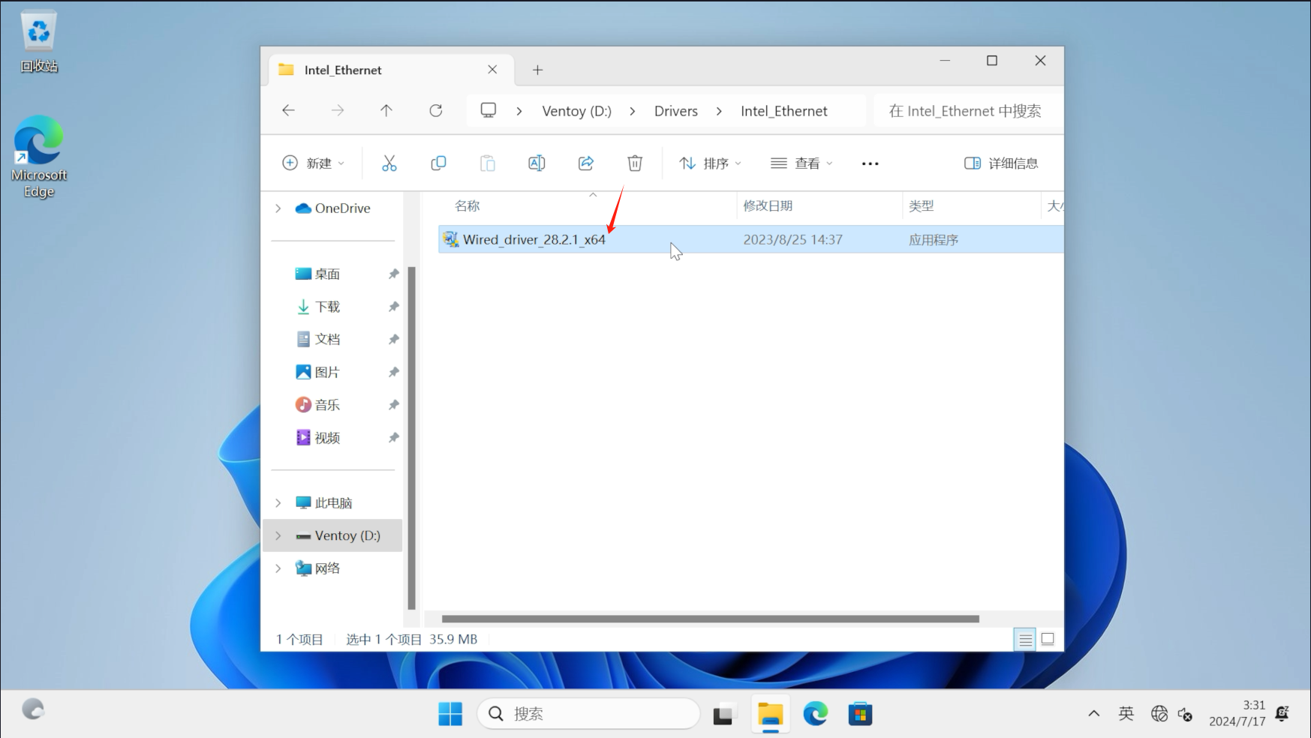Click the Cut scissors icon
Image resolution: width=1311 pixels, height=738 pixels.
coord(389,163)
